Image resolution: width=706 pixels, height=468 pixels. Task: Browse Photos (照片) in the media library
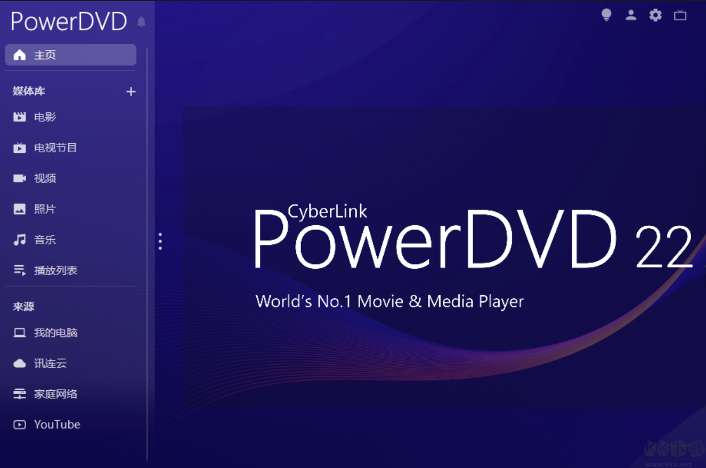(45, 208)
